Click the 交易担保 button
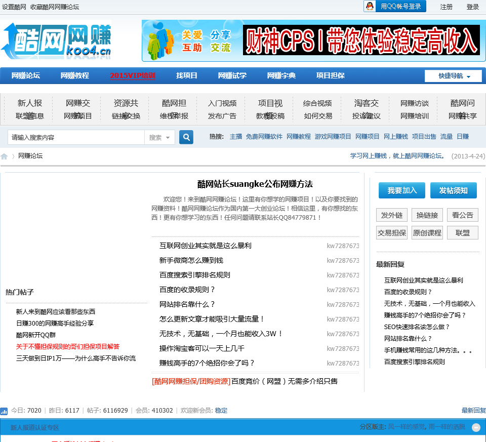 coord(392,233)
